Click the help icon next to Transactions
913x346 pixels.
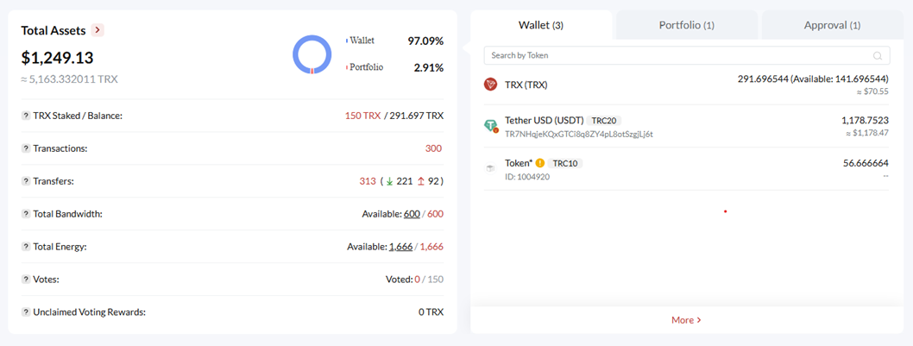point(26,148)
